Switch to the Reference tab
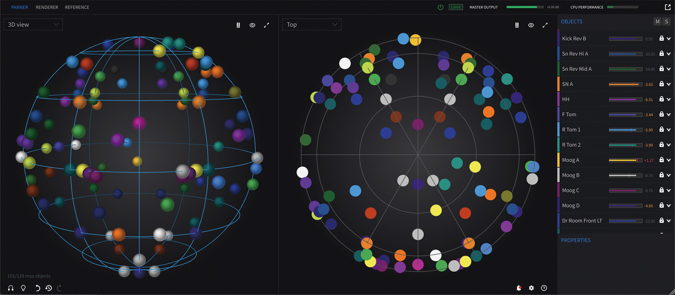 77,7
